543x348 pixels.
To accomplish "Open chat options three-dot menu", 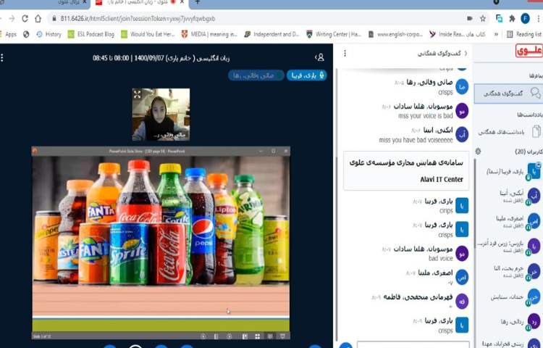I will pos(345,54).
